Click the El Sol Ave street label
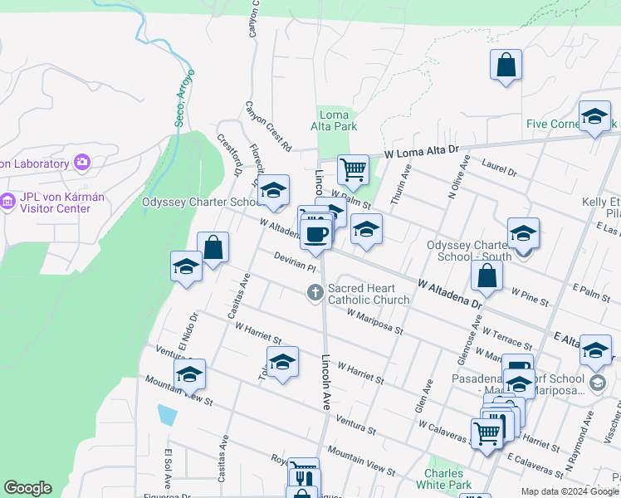 point(168,468)
